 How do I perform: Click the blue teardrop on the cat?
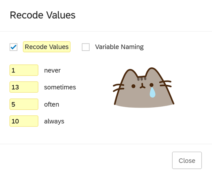point(152,93)
